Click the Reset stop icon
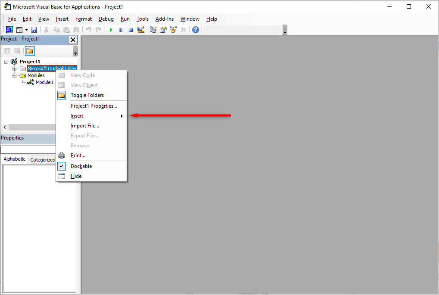Image resolution: width=439 pixels, height=295 pixels. point(131,30)
